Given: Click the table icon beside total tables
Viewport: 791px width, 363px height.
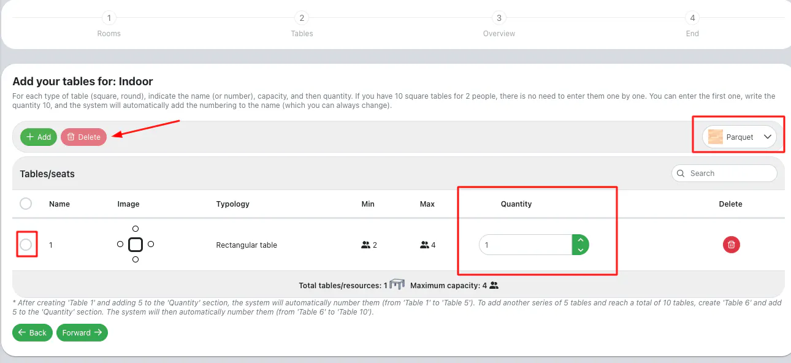Looking at the screenshot, I should [x=397, y=285].
